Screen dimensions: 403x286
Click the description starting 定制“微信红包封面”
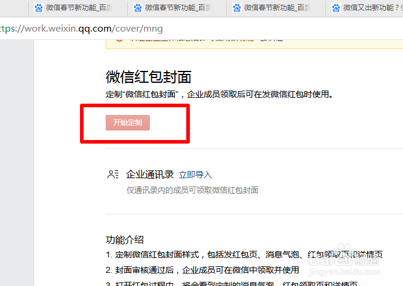click(x=220, y=94)
